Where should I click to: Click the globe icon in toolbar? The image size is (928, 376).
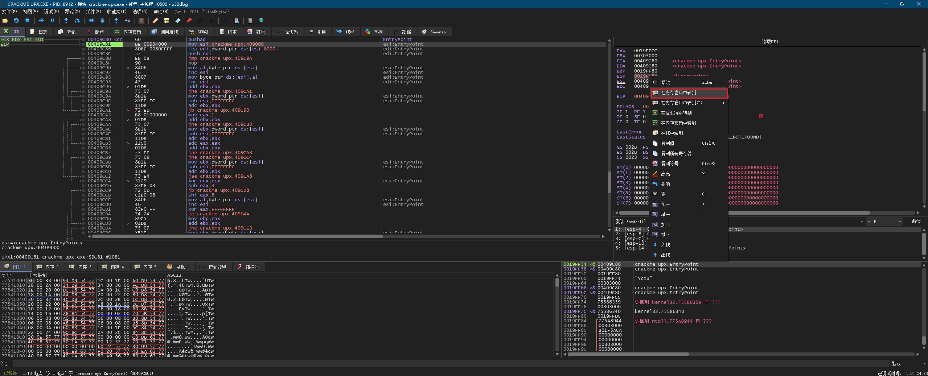point(261,21)
